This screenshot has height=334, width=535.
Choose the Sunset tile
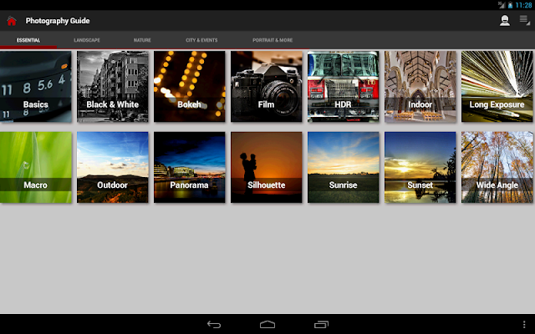click(420, 167)
